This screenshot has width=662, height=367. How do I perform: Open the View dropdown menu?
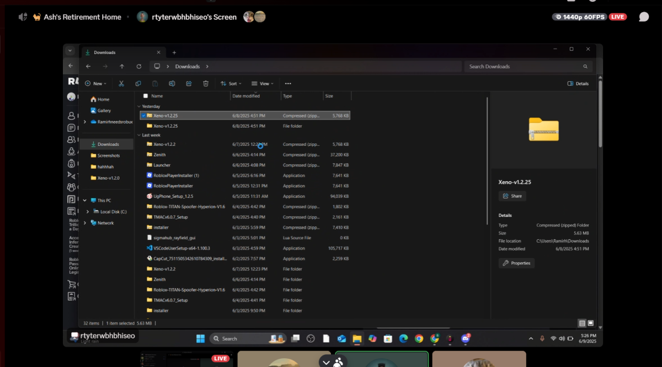click(263, 84)
